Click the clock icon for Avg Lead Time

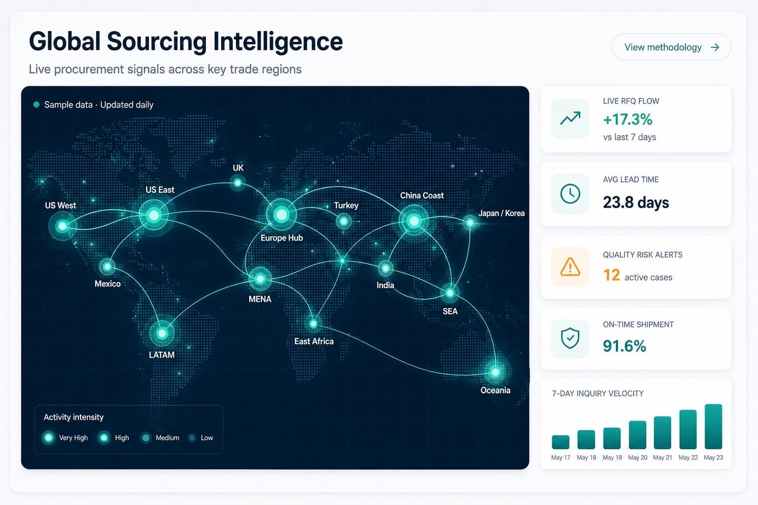pos(570,194)
